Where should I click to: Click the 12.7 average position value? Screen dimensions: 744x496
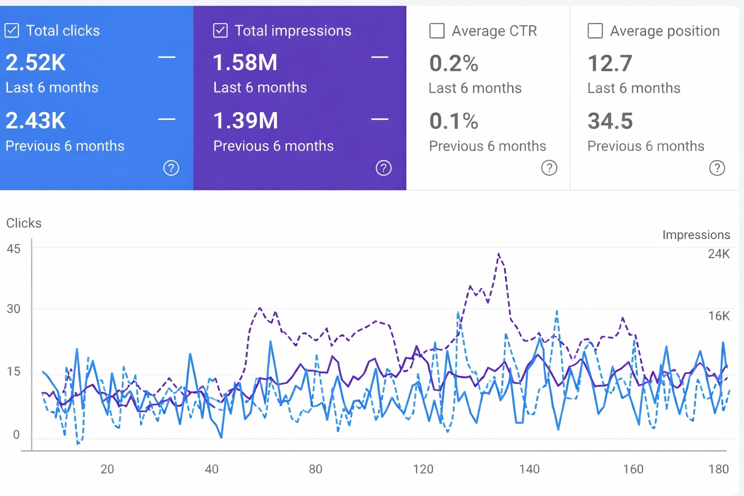(x=610, y=63)
